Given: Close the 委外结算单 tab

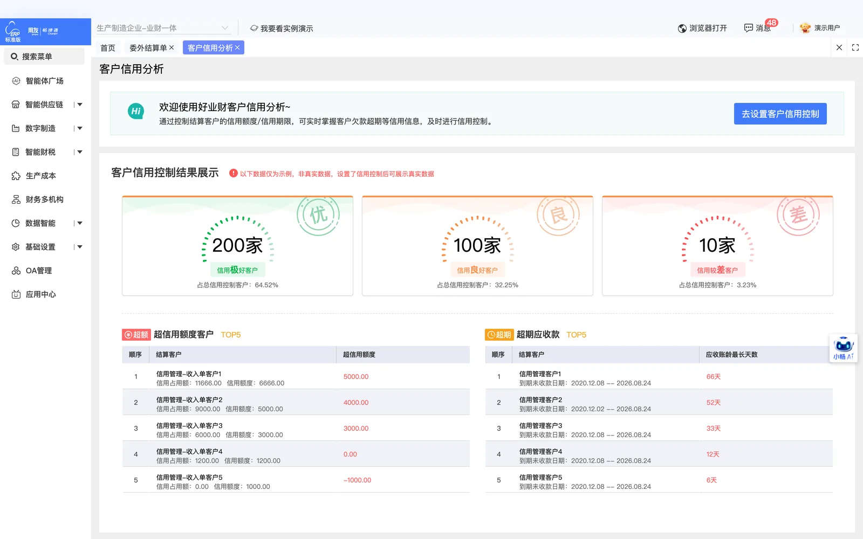Looking at the screenshot, I should 172,47.
